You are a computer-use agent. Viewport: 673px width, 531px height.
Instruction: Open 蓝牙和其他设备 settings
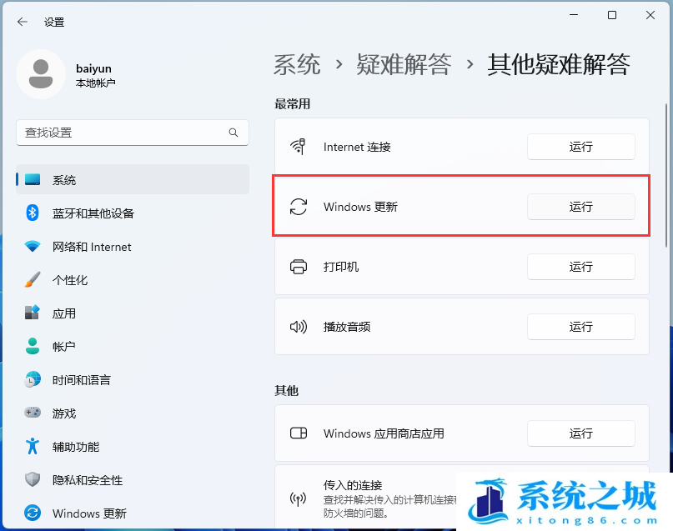133,213
